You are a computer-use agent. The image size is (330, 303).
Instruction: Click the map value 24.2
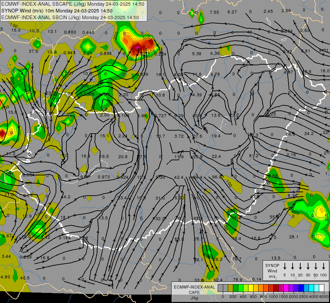tap(309, 134)
